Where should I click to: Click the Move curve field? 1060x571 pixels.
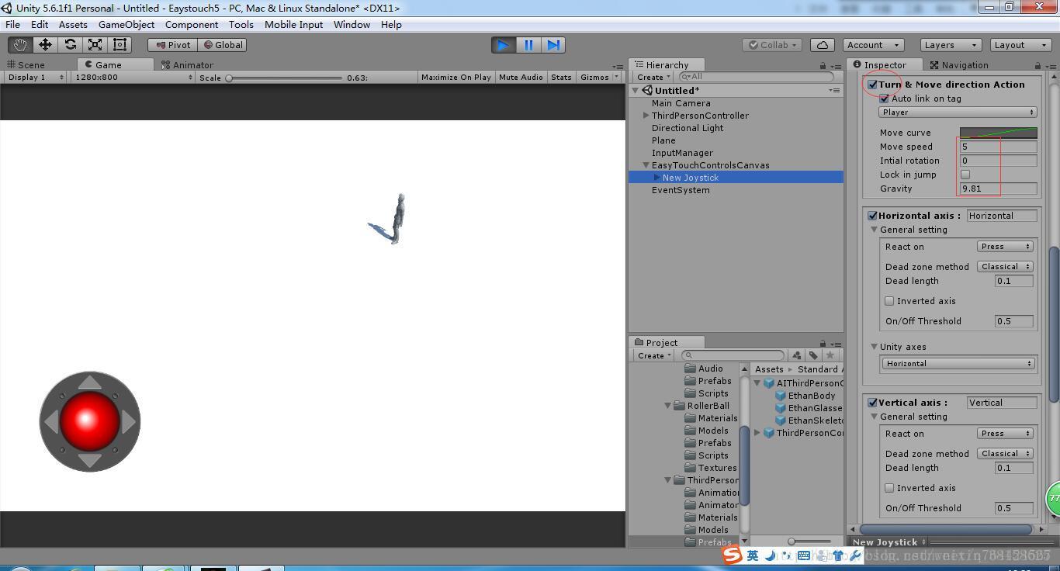tap(998, 133)
